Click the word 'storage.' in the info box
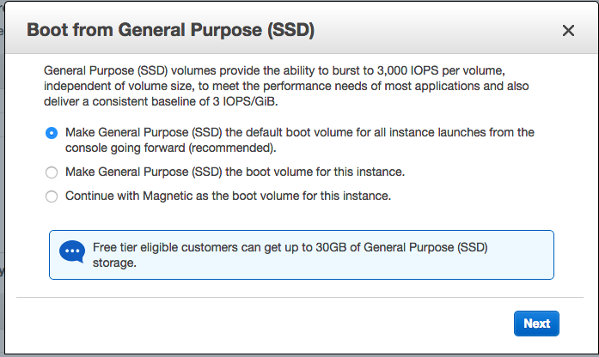 pyautogui.click(x=113, y=263)
